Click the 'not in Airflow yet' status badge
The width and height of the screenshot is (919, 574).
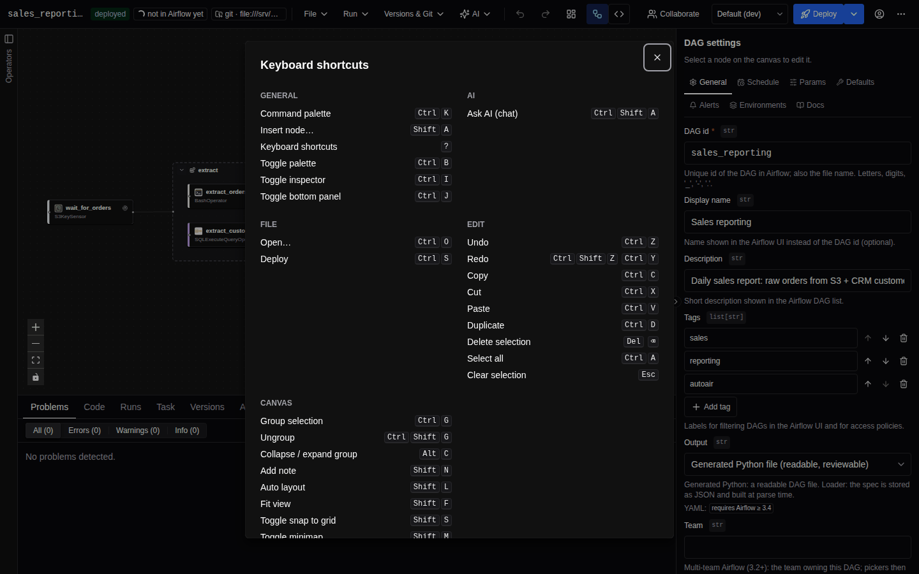coord(170,14)
